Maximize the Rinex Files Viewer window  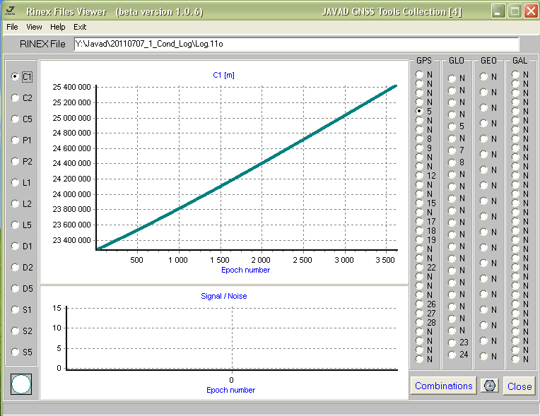click(x=515, y=11)
